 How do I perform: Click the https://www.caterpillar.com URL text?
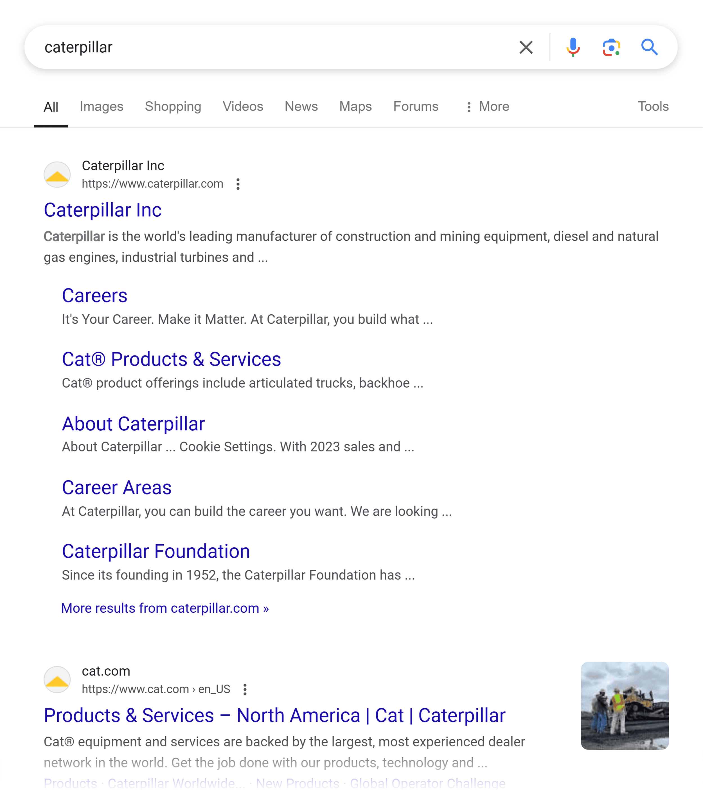coord(153,184)
